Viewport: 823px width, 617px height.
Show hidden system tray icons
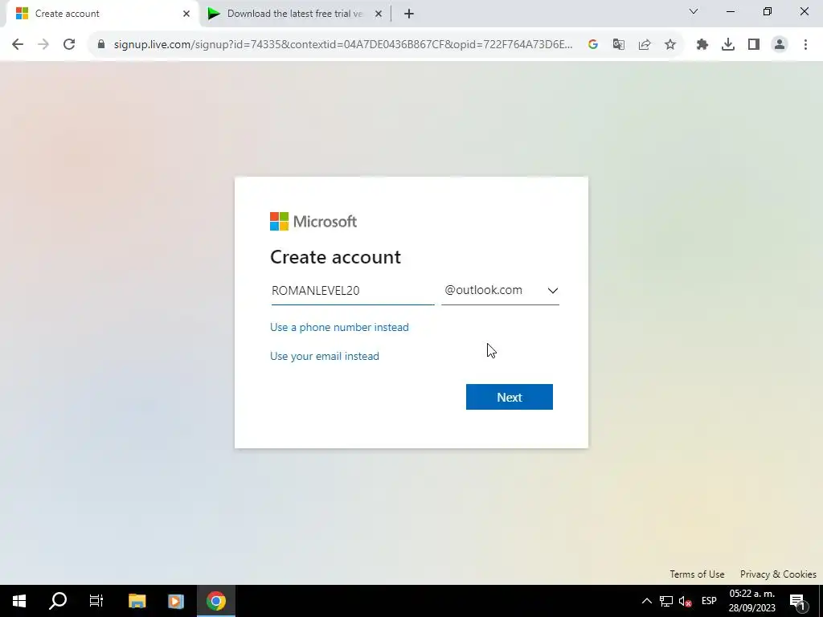tap(647, 601)
